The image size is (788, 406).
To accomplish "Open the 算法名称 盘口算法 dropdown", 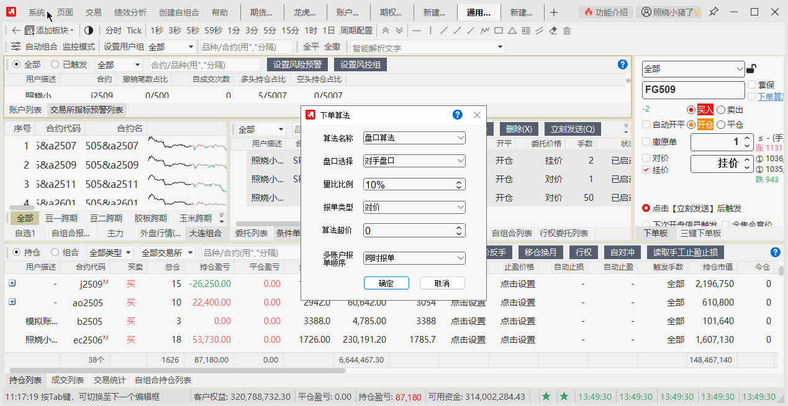I will coord(414,138).
